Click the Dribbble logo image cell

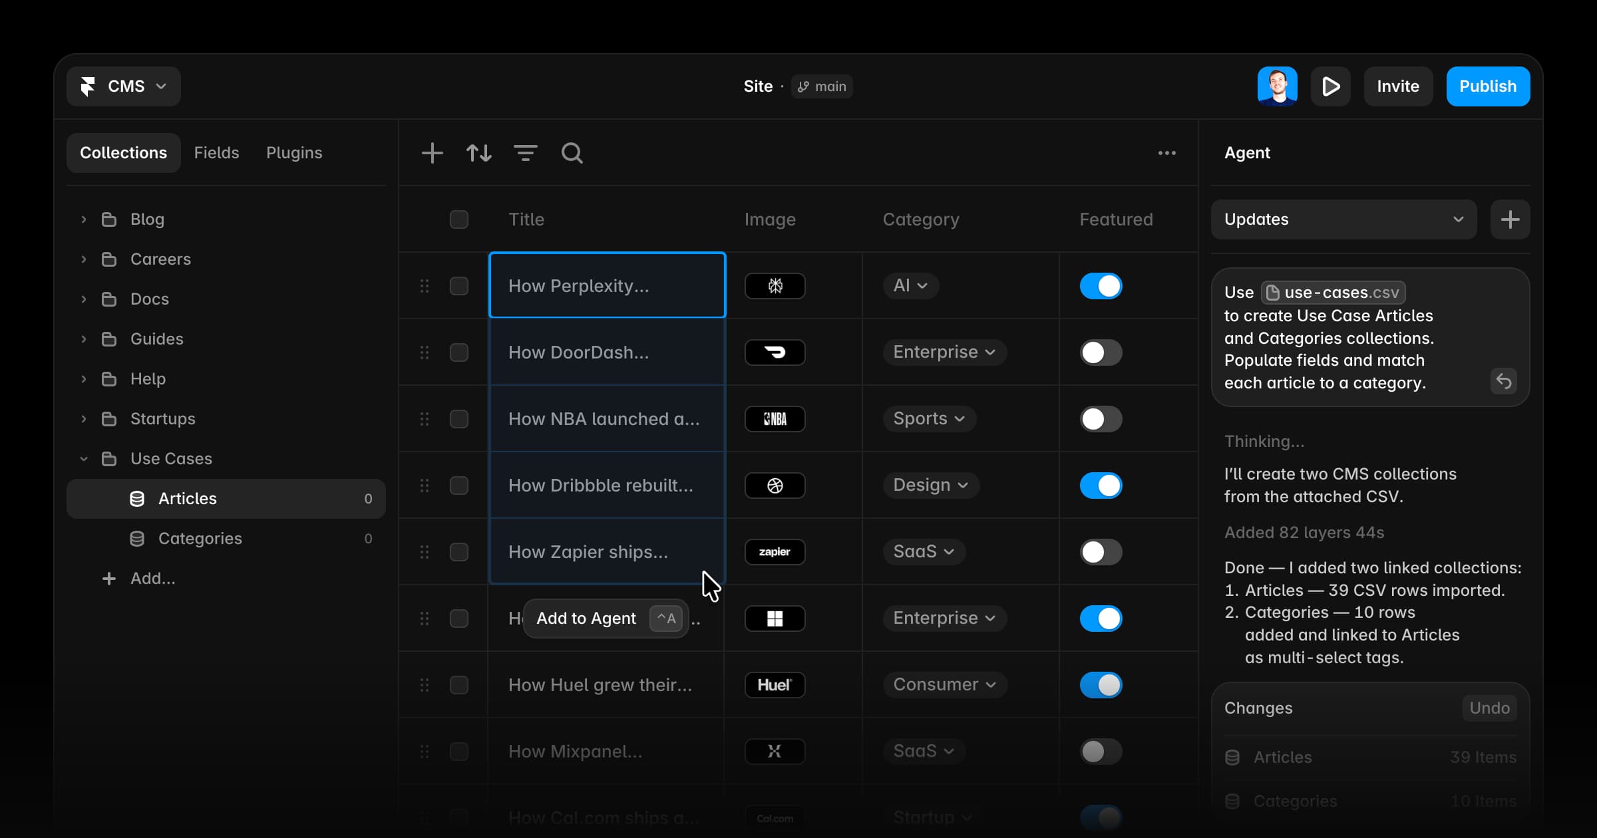click(x=775, y=486)
